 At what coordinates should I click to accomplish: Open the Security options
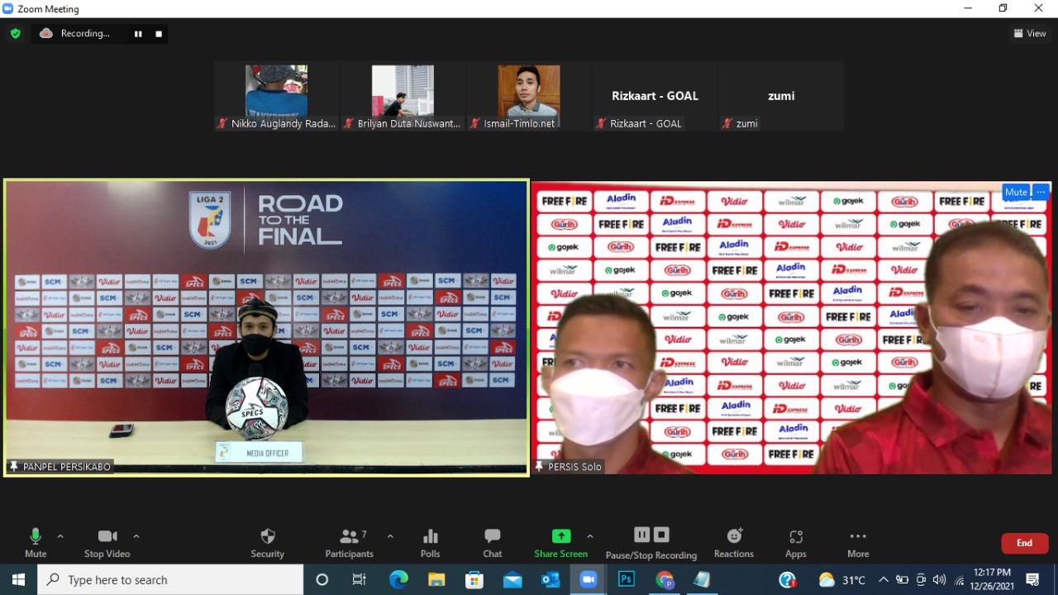(x=267, y=541)
